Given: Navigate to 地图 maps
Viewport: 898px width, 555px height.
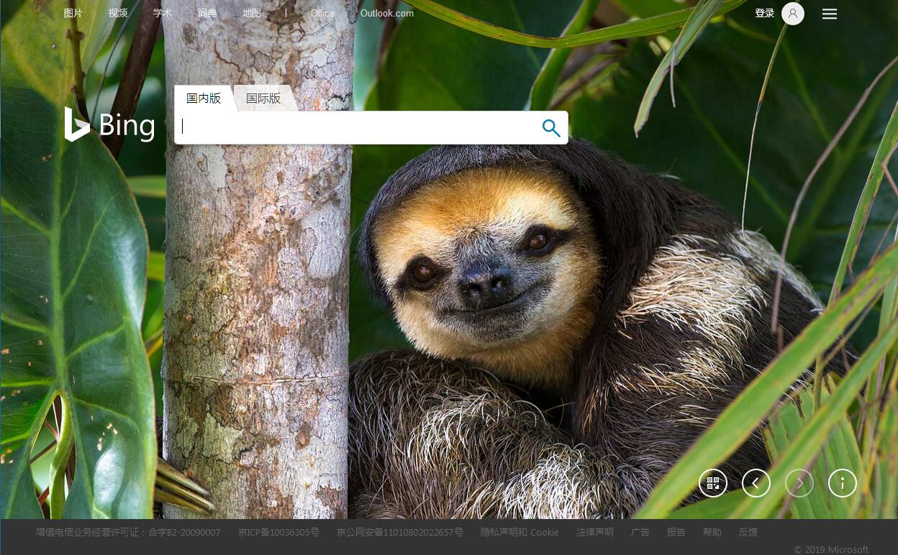Looking at the screenshot, I should (x=252, y=13).
